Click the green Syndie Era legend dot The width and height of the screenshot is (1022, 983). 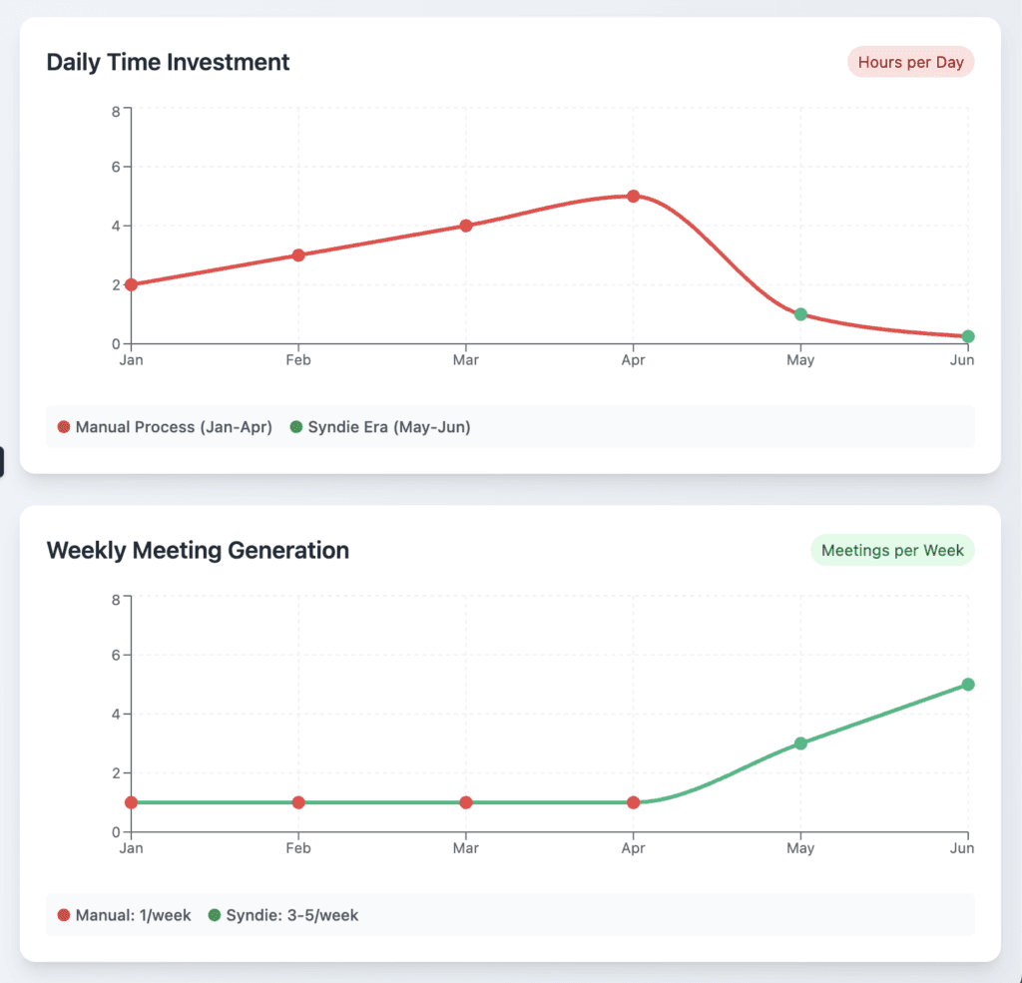coord(295,427)
